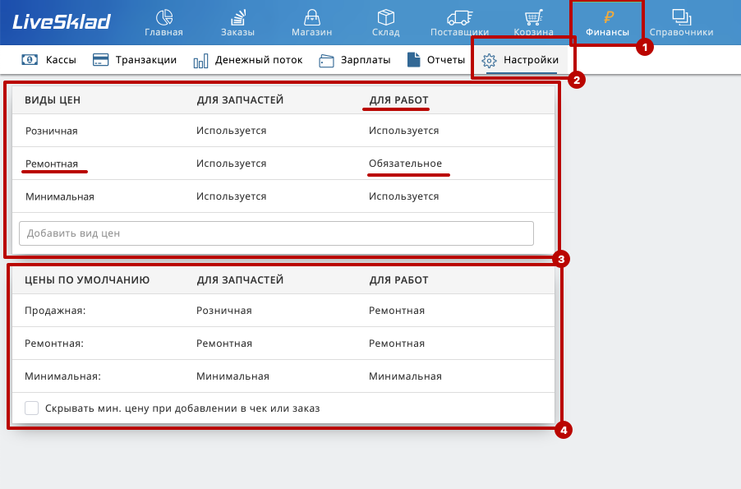This screenshot has height=489, width=741.
Task: Click the Настройки gear icon
Action: [489, 61]
